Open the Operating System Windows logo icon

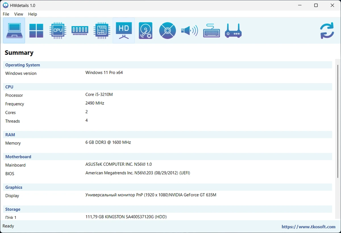[36, 31]
